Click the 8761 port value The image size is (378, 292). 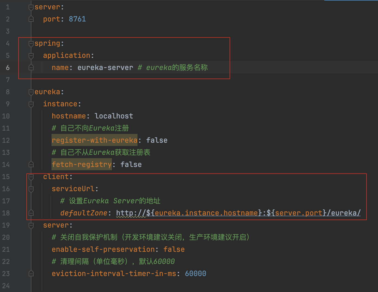click(77, 19)
